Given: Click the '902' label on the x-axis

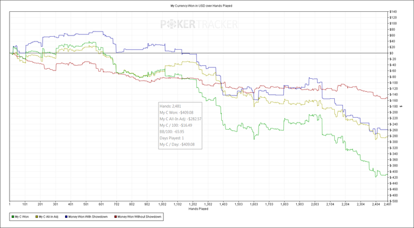Looking at the screenshot, I should pos(147,204).
